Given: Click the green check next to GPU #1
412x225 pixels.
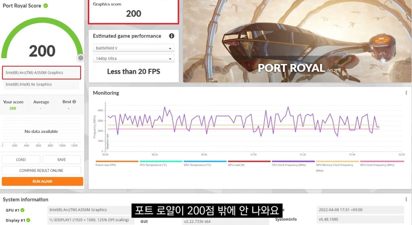Looking at the screenshot, I should [x=22, y=210].
